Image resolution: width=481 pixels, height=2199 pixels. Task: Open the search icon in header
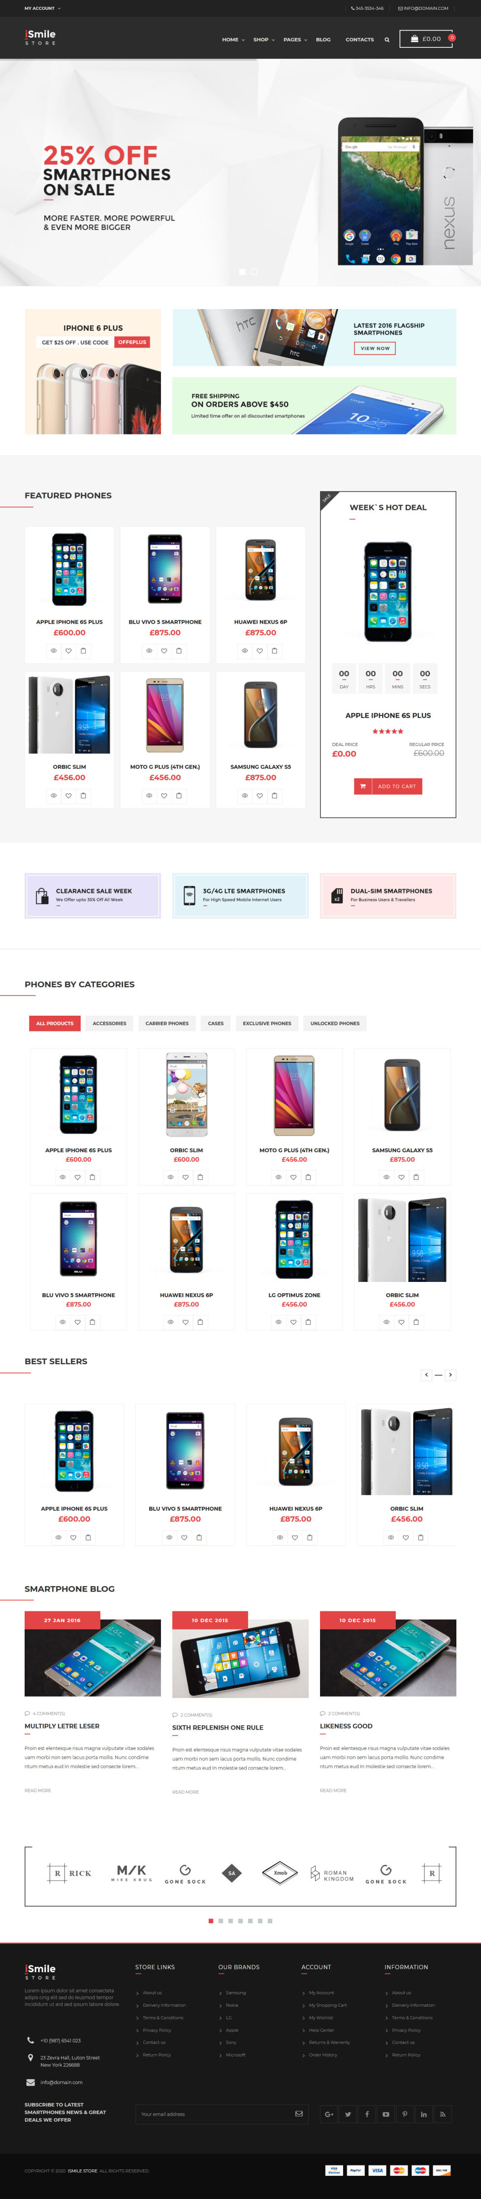[386, 39]
